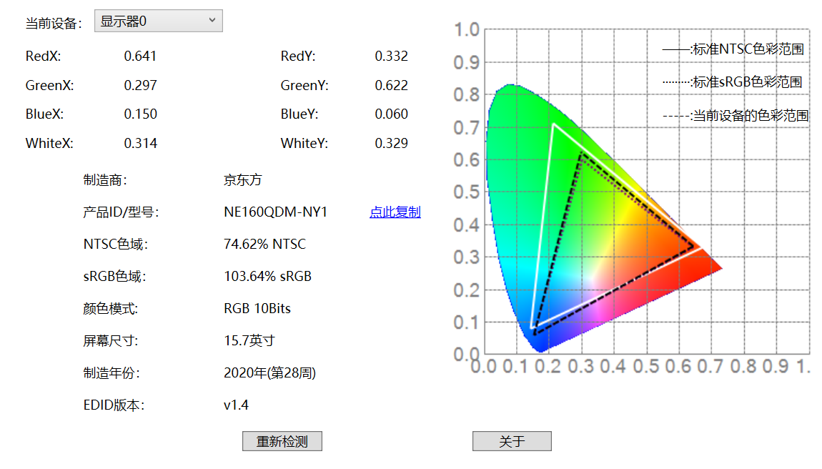The width and height of the screenshot is (822, 469).
Task: Select the product ID NE160QDM-NY1 text
Action: 273,212
